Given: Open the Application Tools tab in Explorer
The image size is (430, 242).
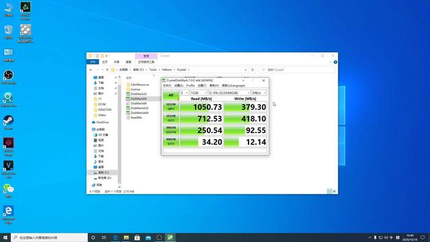Looking at the screenshot, I should tap(146, 62).
